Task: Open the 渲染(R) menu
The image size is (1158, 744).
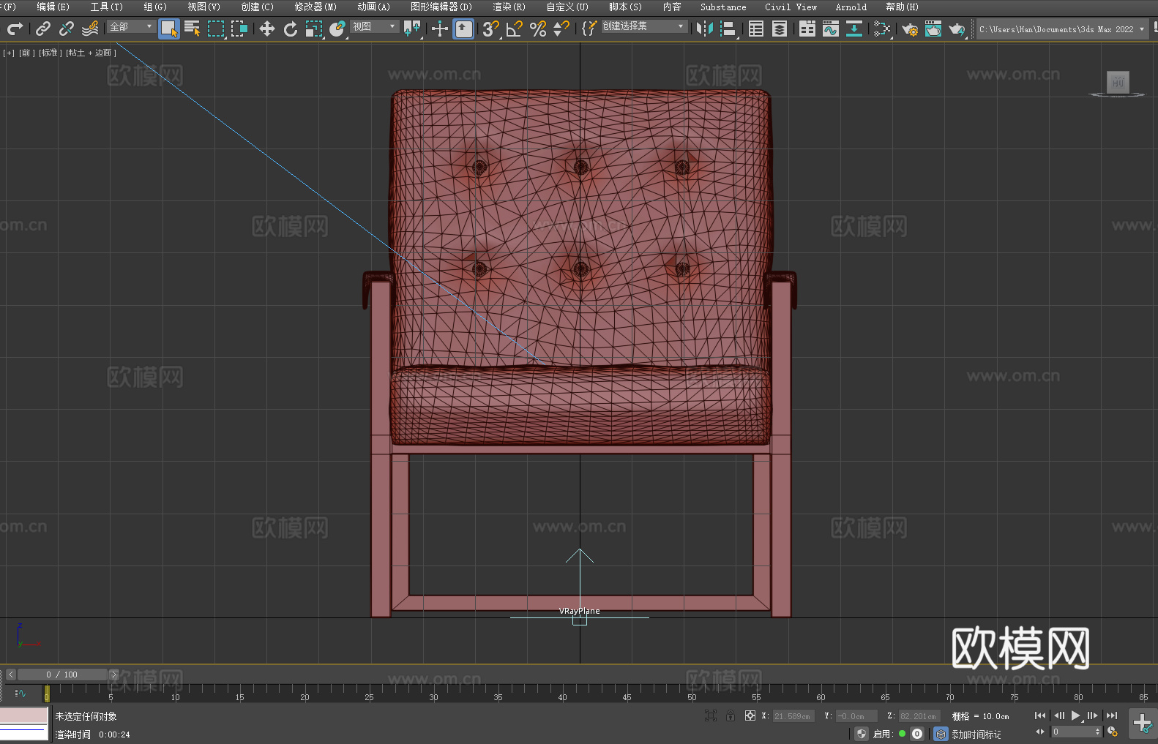Action: 509,7
